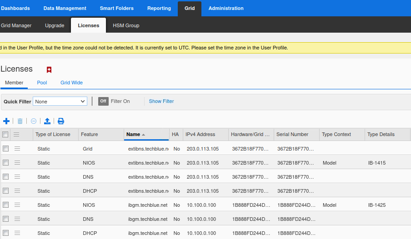Screen dimensions: 411x239
Task: Check the select-all checkbox in table header
Action: [5, 134]
